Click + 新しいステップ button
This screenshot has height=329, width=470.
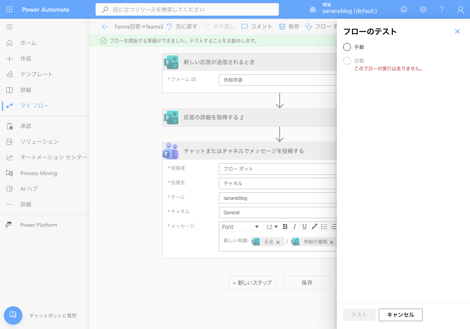click(252, 283)
